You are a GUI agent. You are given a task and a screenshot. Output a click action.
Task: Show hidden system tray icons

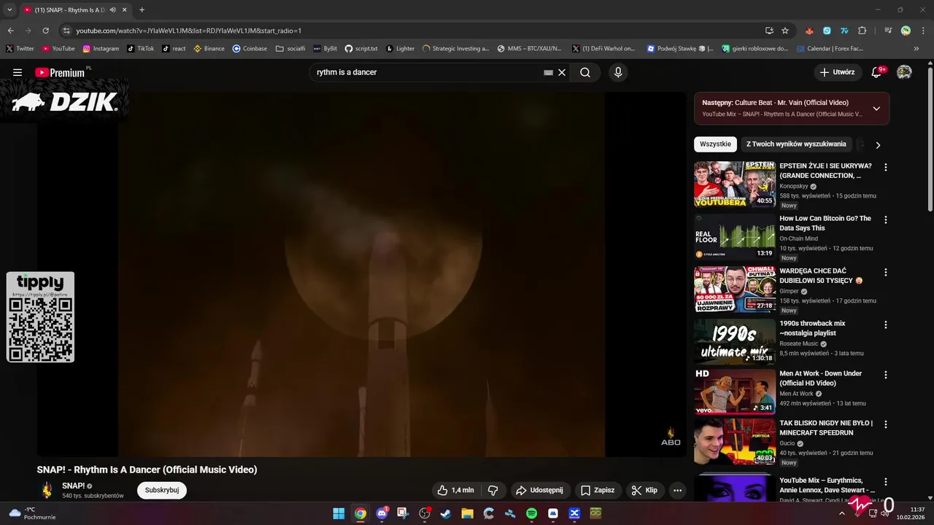click(841, 513)
